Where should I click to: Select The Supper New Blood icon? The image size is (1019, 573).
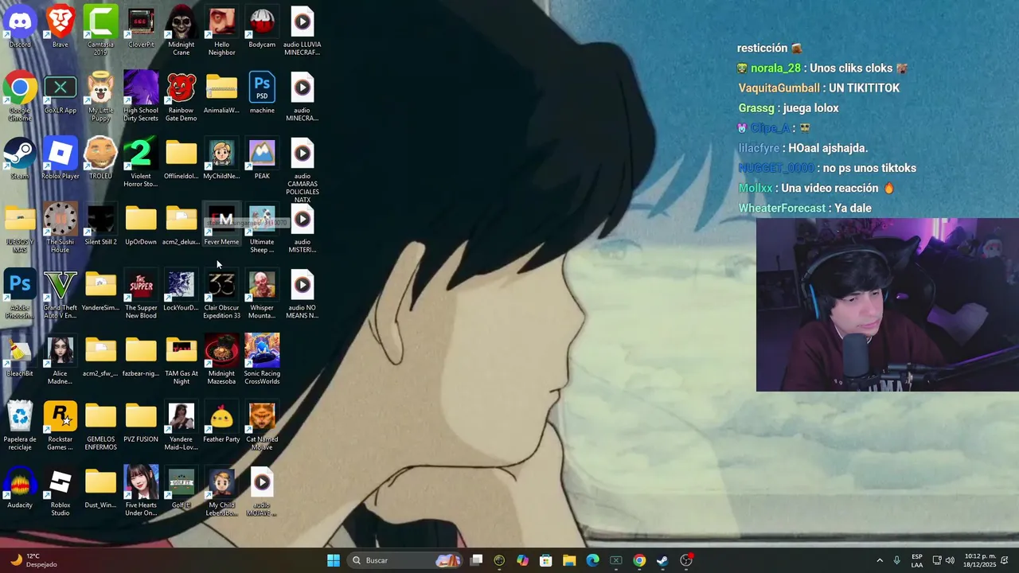coord(141,294)
